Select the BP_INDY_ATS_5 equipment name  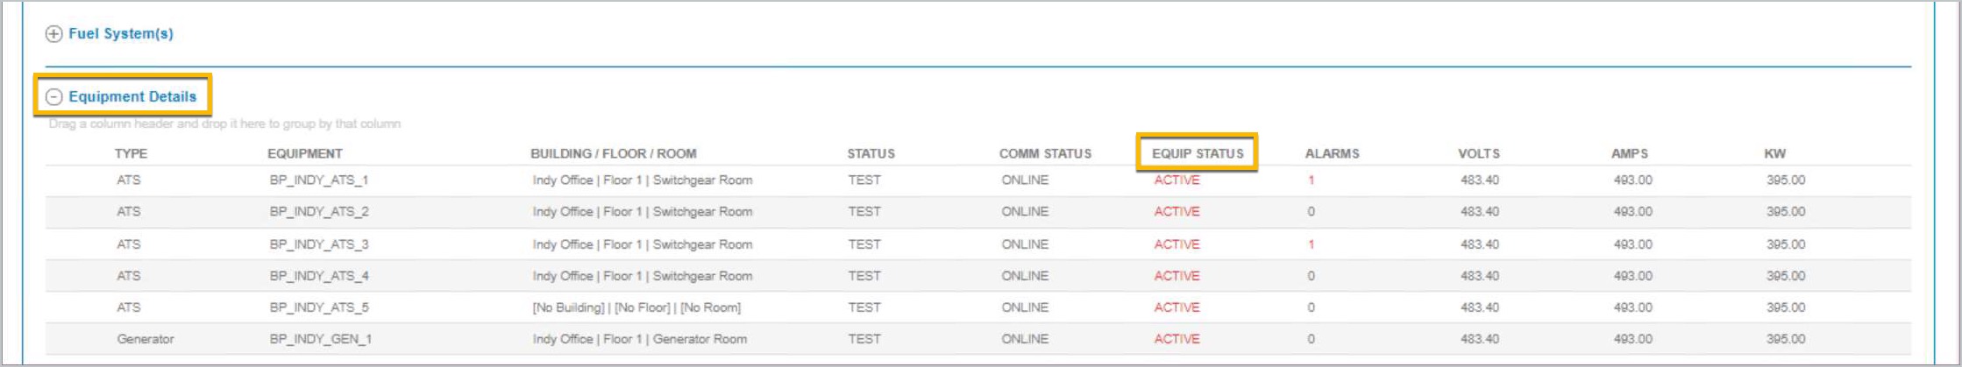coord(319,307)
